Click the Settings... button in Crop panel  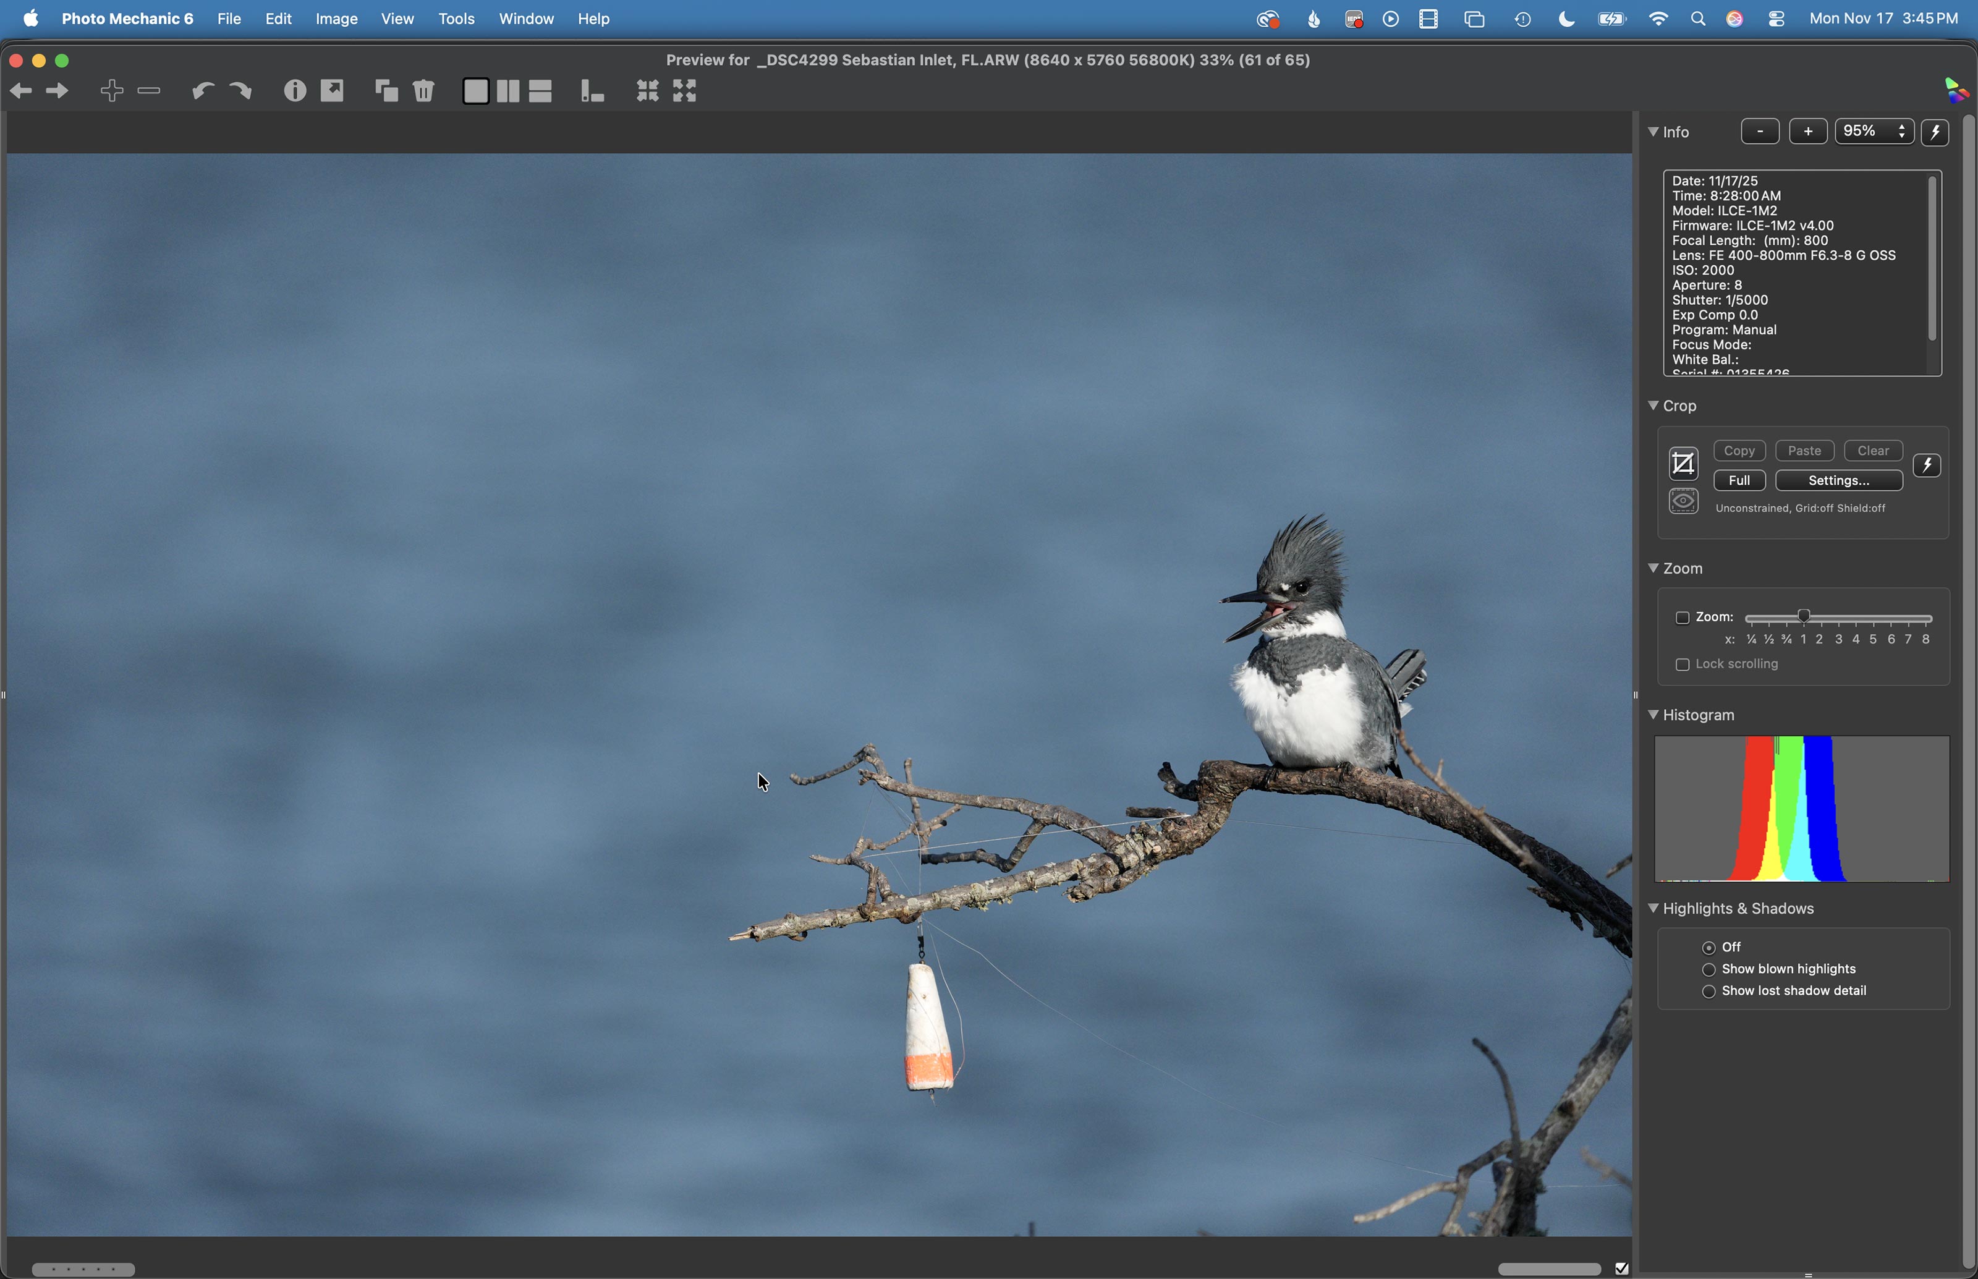click(x=1838, y=481)
